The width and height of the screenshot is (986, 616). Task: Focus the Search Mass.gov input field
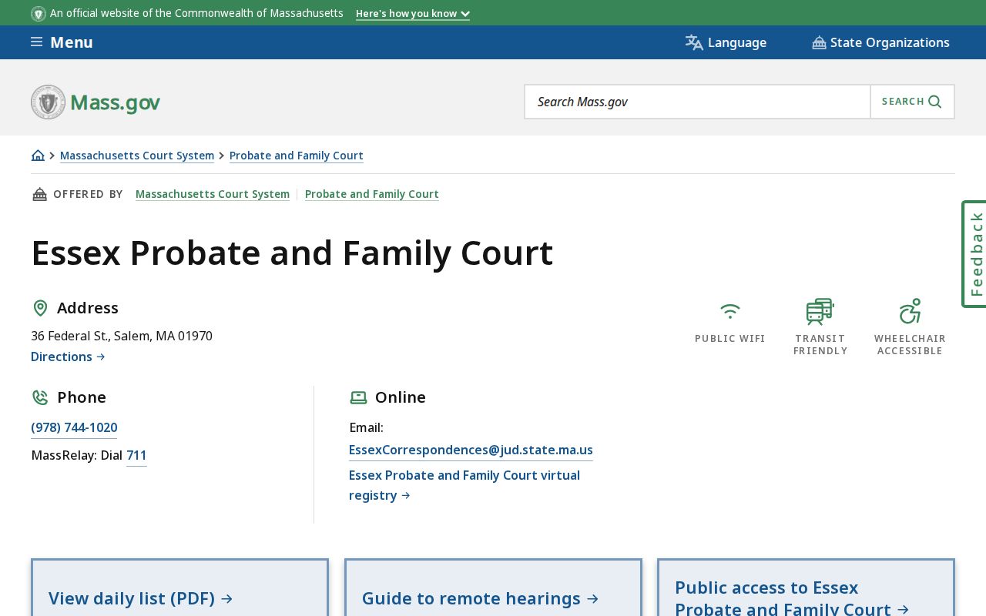(x=697, y=102)
